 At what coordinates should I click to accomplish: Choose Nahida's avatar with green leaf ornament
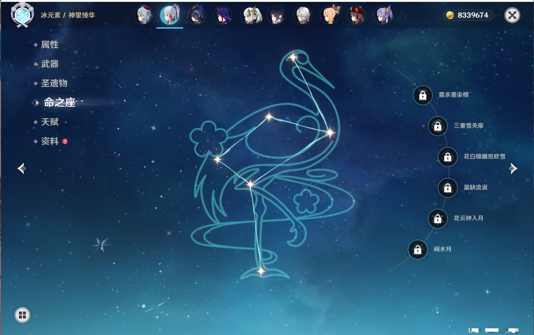[x=251, y=15]
